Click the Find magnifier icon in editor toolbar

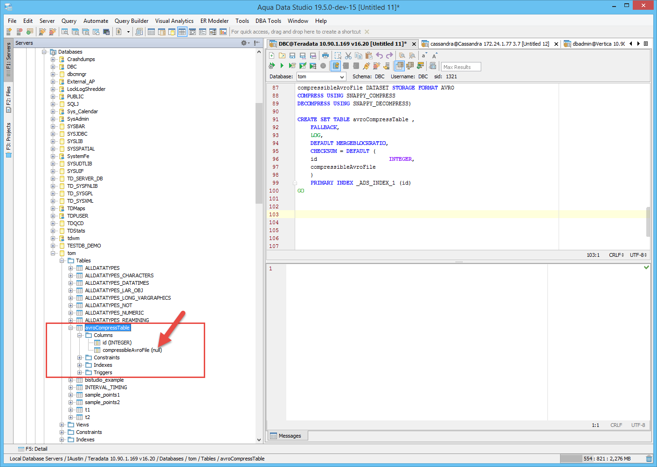[402, 55]
